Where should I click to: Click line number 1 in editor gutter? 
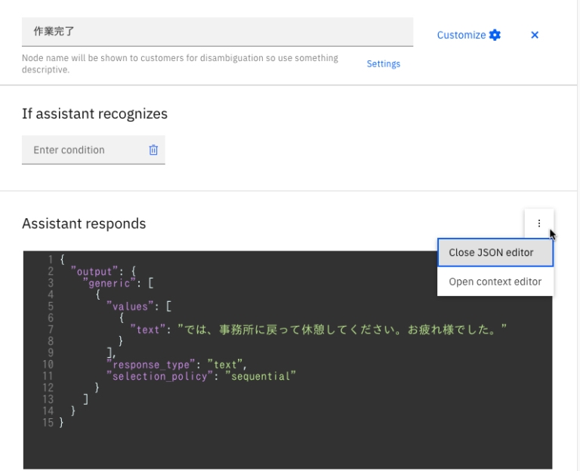coord(52,259)
